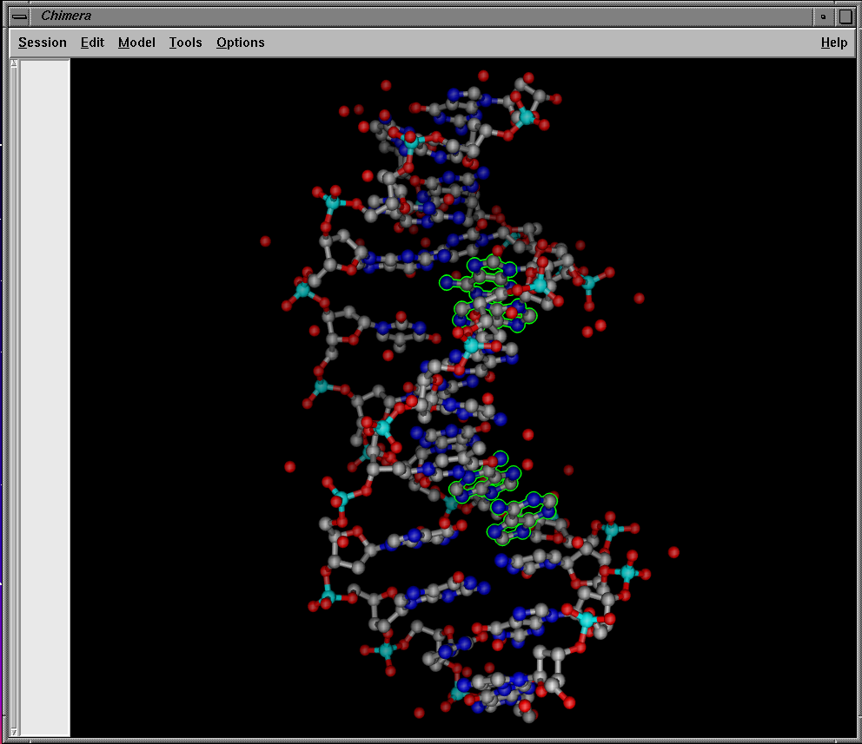Open the Help menu
Viewport: 862px width, 744px height.
[x=833, y=43]
